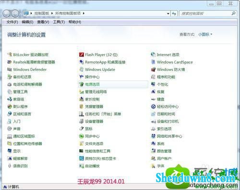Open 备份和还原 icon

[x=10, y=77]
